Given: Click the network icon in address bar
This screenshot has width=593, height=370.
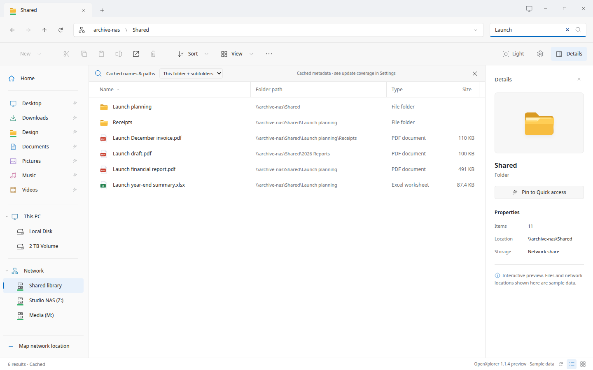Looking at the screenshot, I should pyautogui.click(x=82, y=30).
